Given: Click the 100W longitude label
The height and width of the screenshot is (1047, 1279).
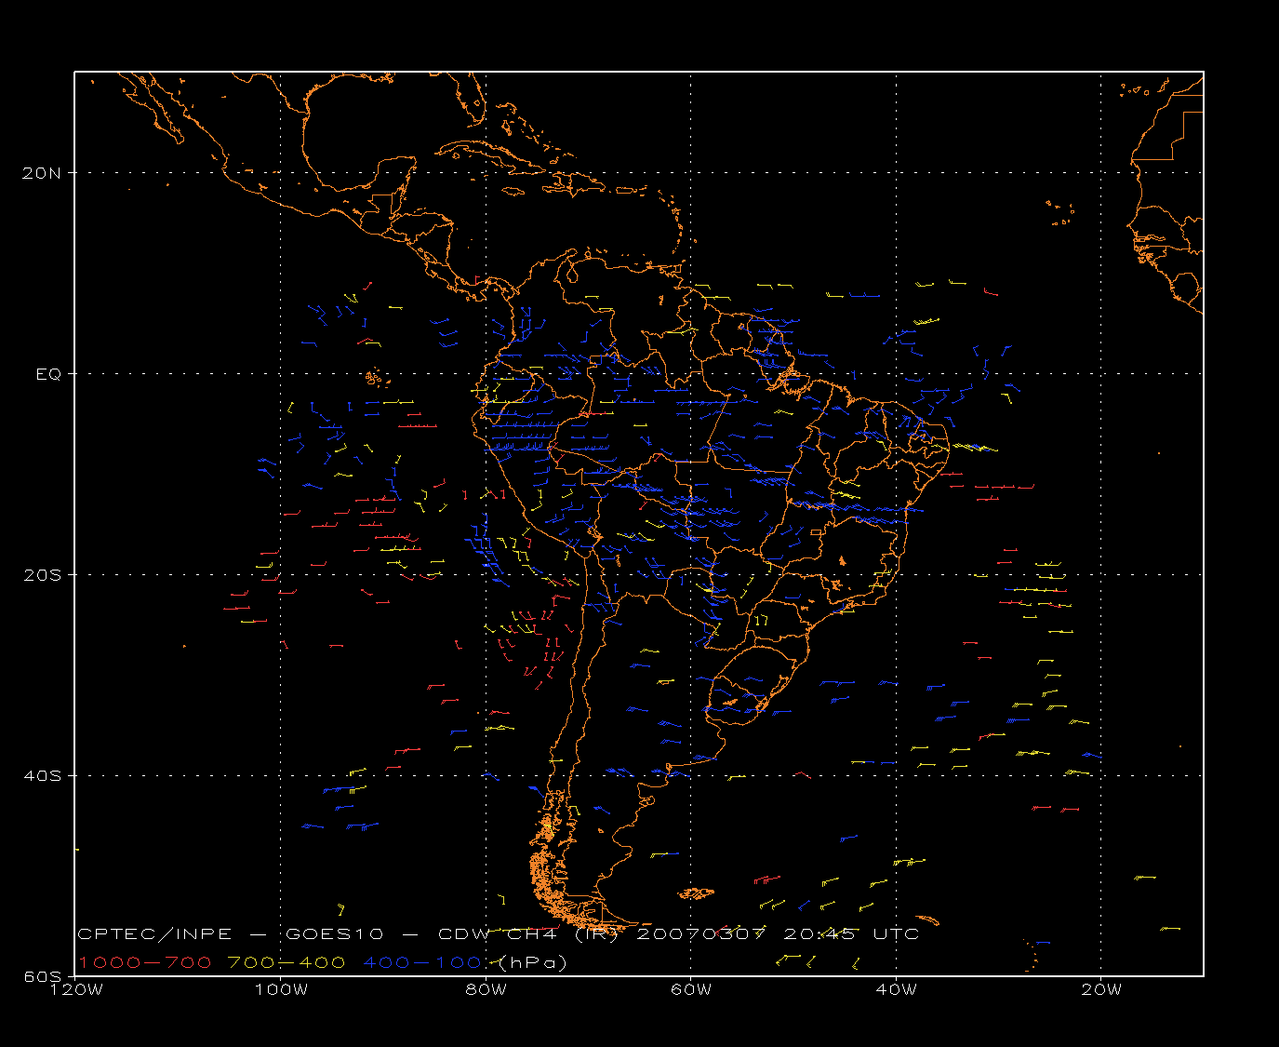Looking at the screenshot, I should pyautogui.click(x=281, y=989).
